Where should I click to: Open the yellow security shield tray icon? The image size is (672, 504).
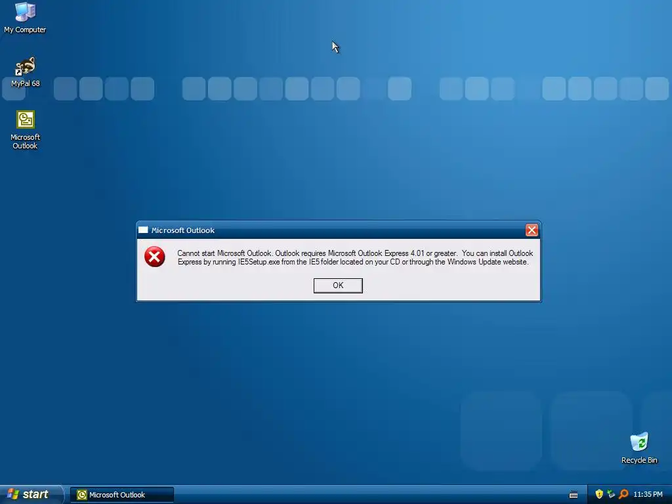pyautogui.click(x=599, y=494)
